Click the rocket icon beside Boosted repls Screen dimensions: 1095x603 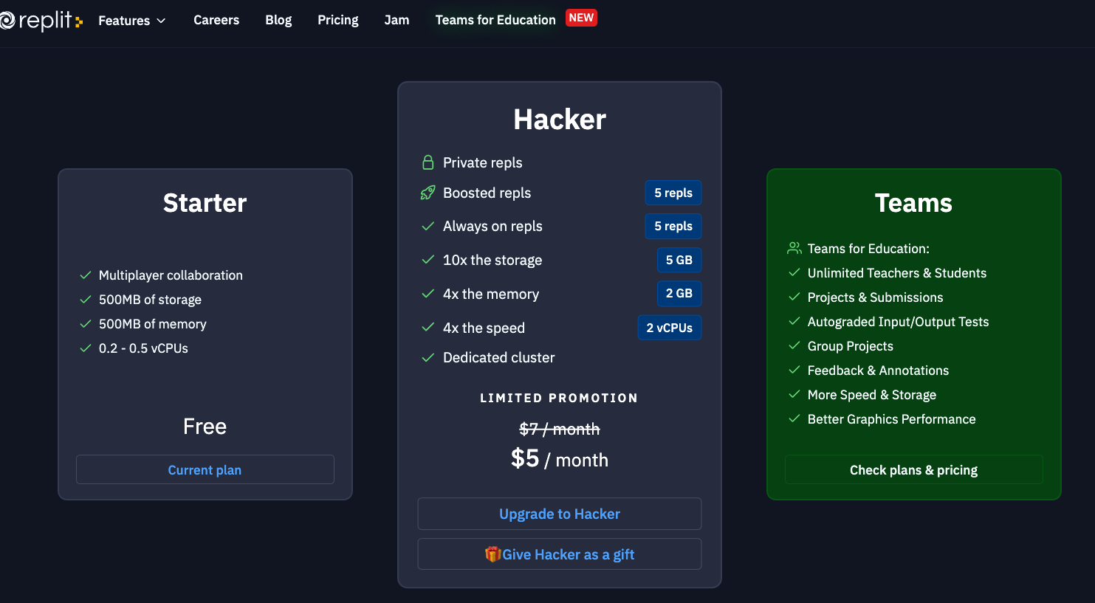click(428, 193)
